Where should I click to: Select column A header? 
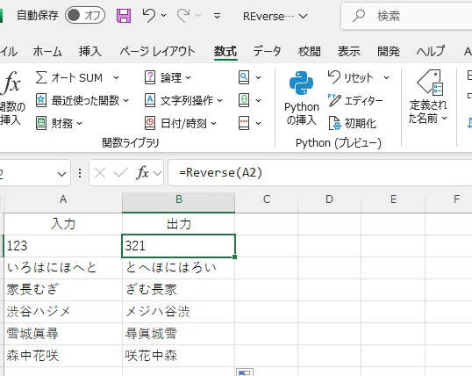(63, 199)
